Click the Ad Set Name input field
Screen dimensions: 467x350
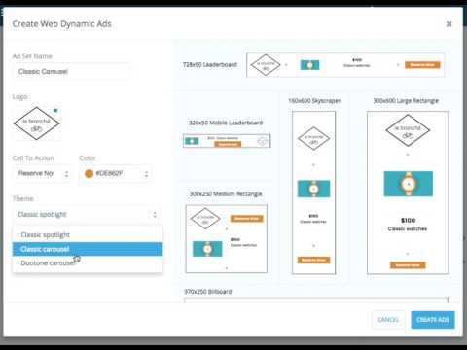point(72,72)
